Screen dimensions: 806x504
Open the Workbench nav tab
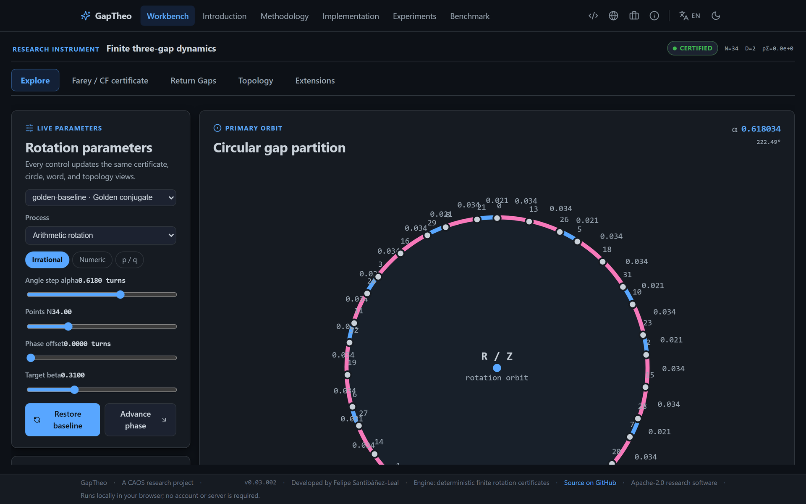coord(167,16)
